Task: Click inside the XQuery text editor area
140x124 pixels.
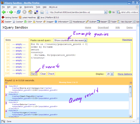Action: click(81, 57)
